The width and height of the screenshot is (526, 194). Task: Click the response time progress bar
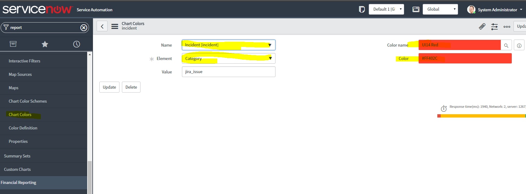tap(482, 116)
